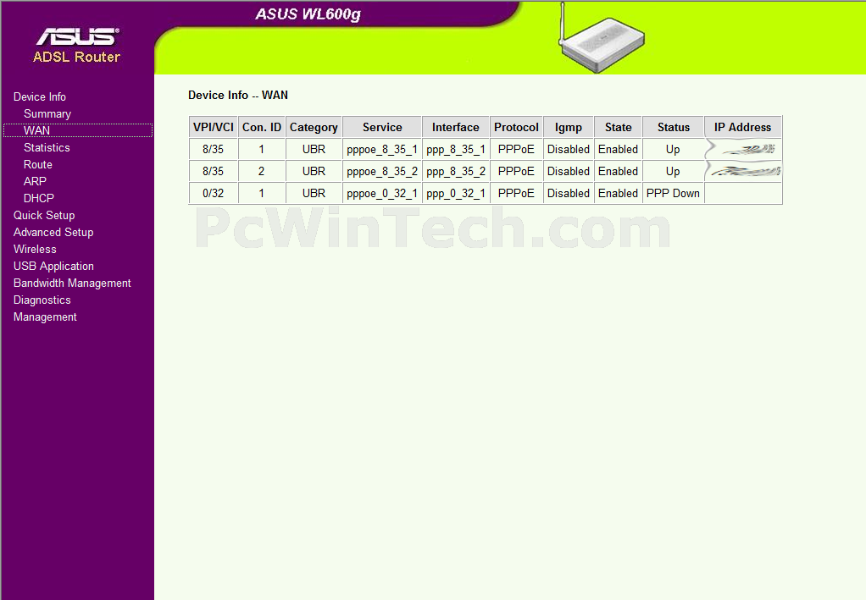Screen dimensions: 866x600
Task: Open the ARP table link
Action: (35, 181)
